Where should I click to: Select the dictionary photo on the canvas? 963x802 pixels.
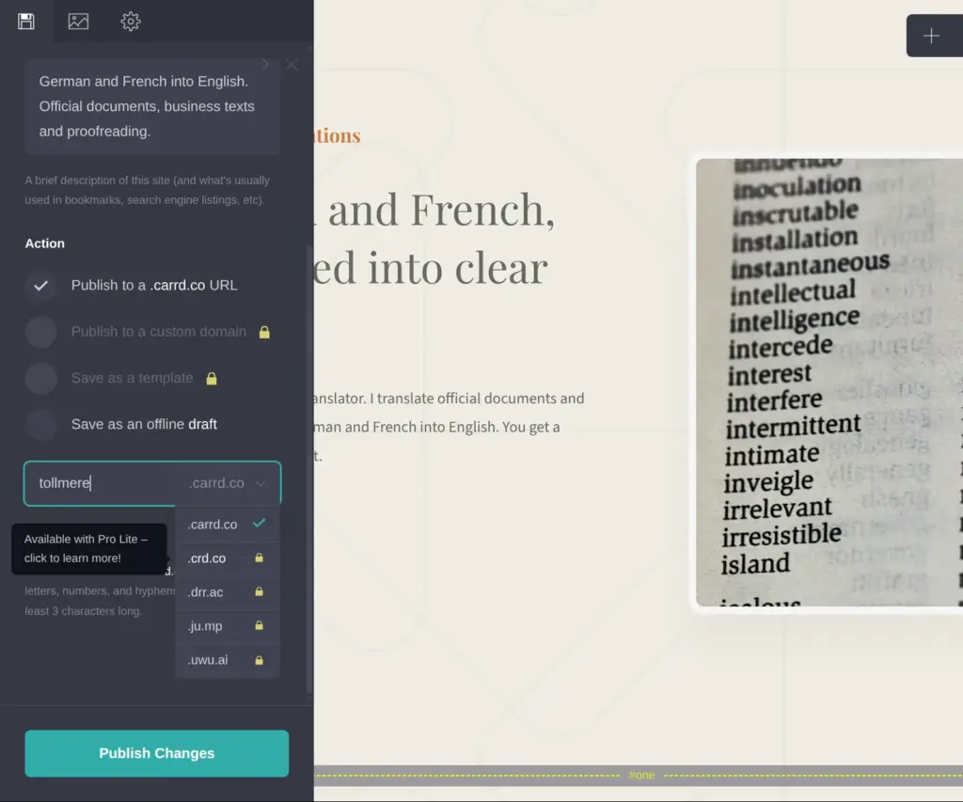pyautogui.click(x=829, y=383)
